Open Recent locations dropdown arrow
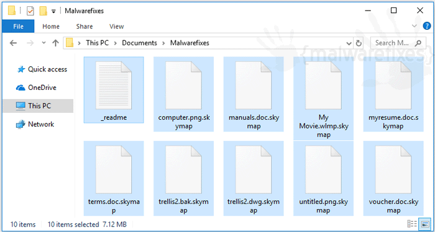This screenshot has height=232, width=435. 44,43
